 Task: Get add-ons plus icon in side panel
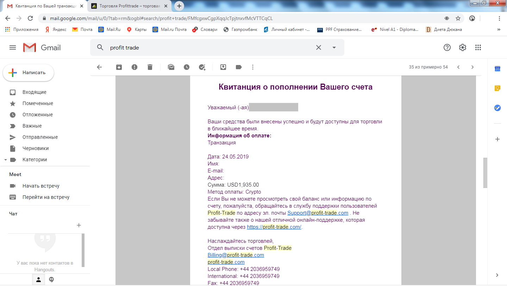point(497,139)
